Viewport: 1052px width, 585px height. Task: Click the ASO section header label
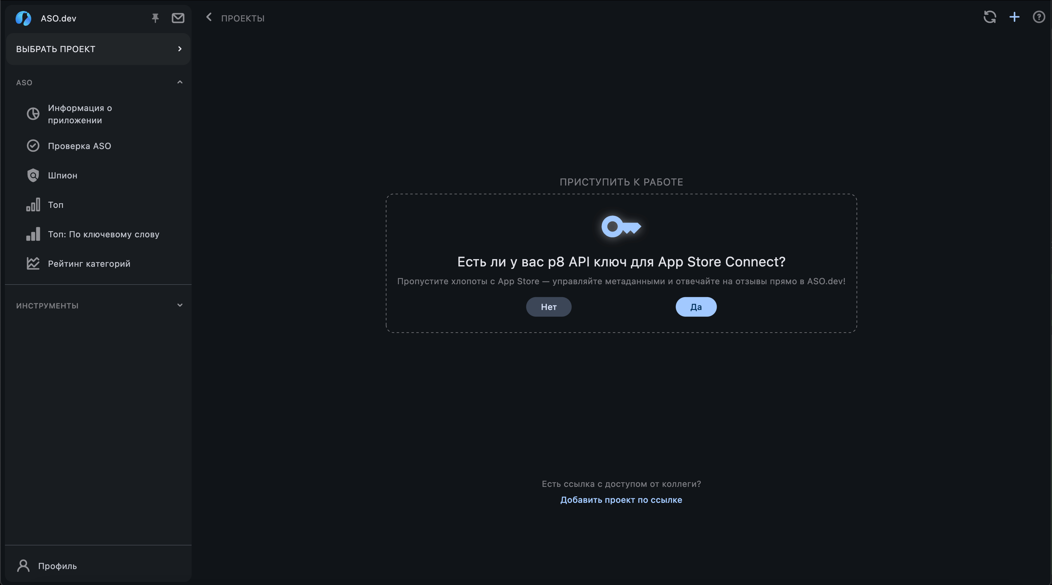pyautogui.click(x=24, y=83)
